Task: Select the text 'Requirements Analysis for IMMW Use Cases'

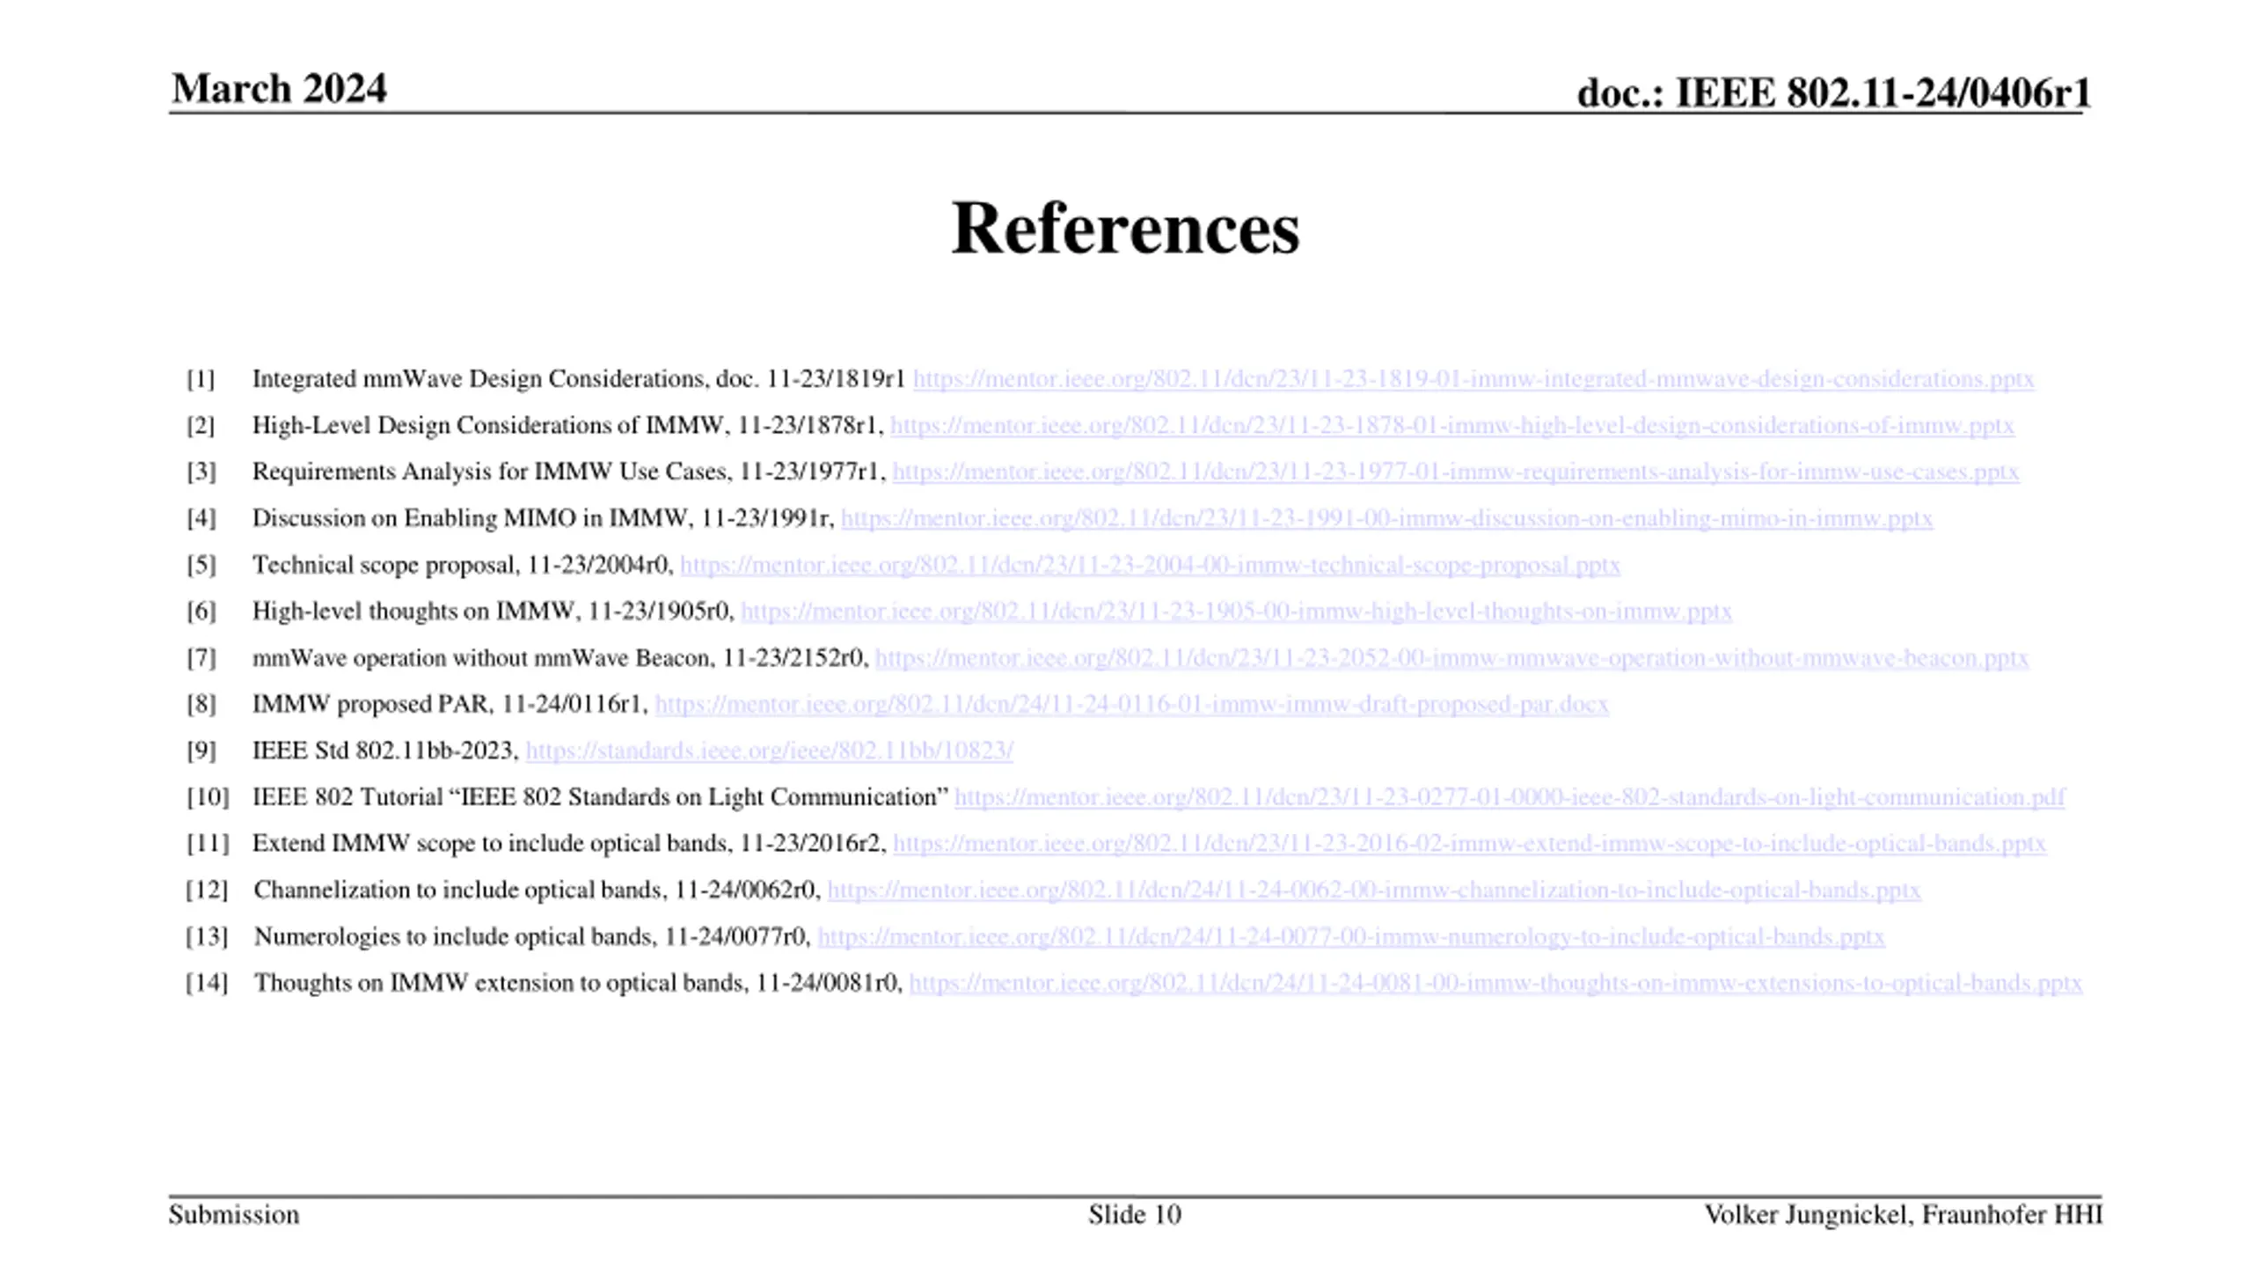Action: pos(491,472)
